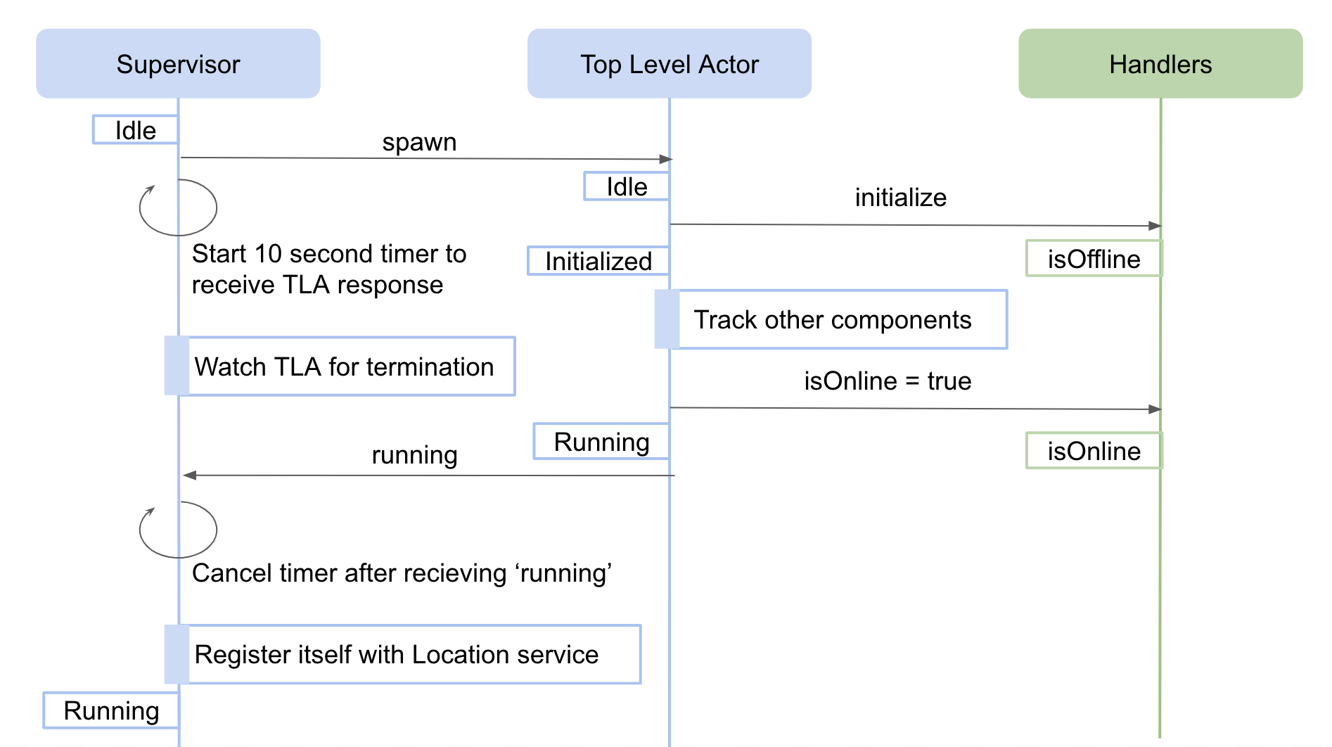Select the Top Level Actor header box
The image size is (1332, 747).
[669, 64]
